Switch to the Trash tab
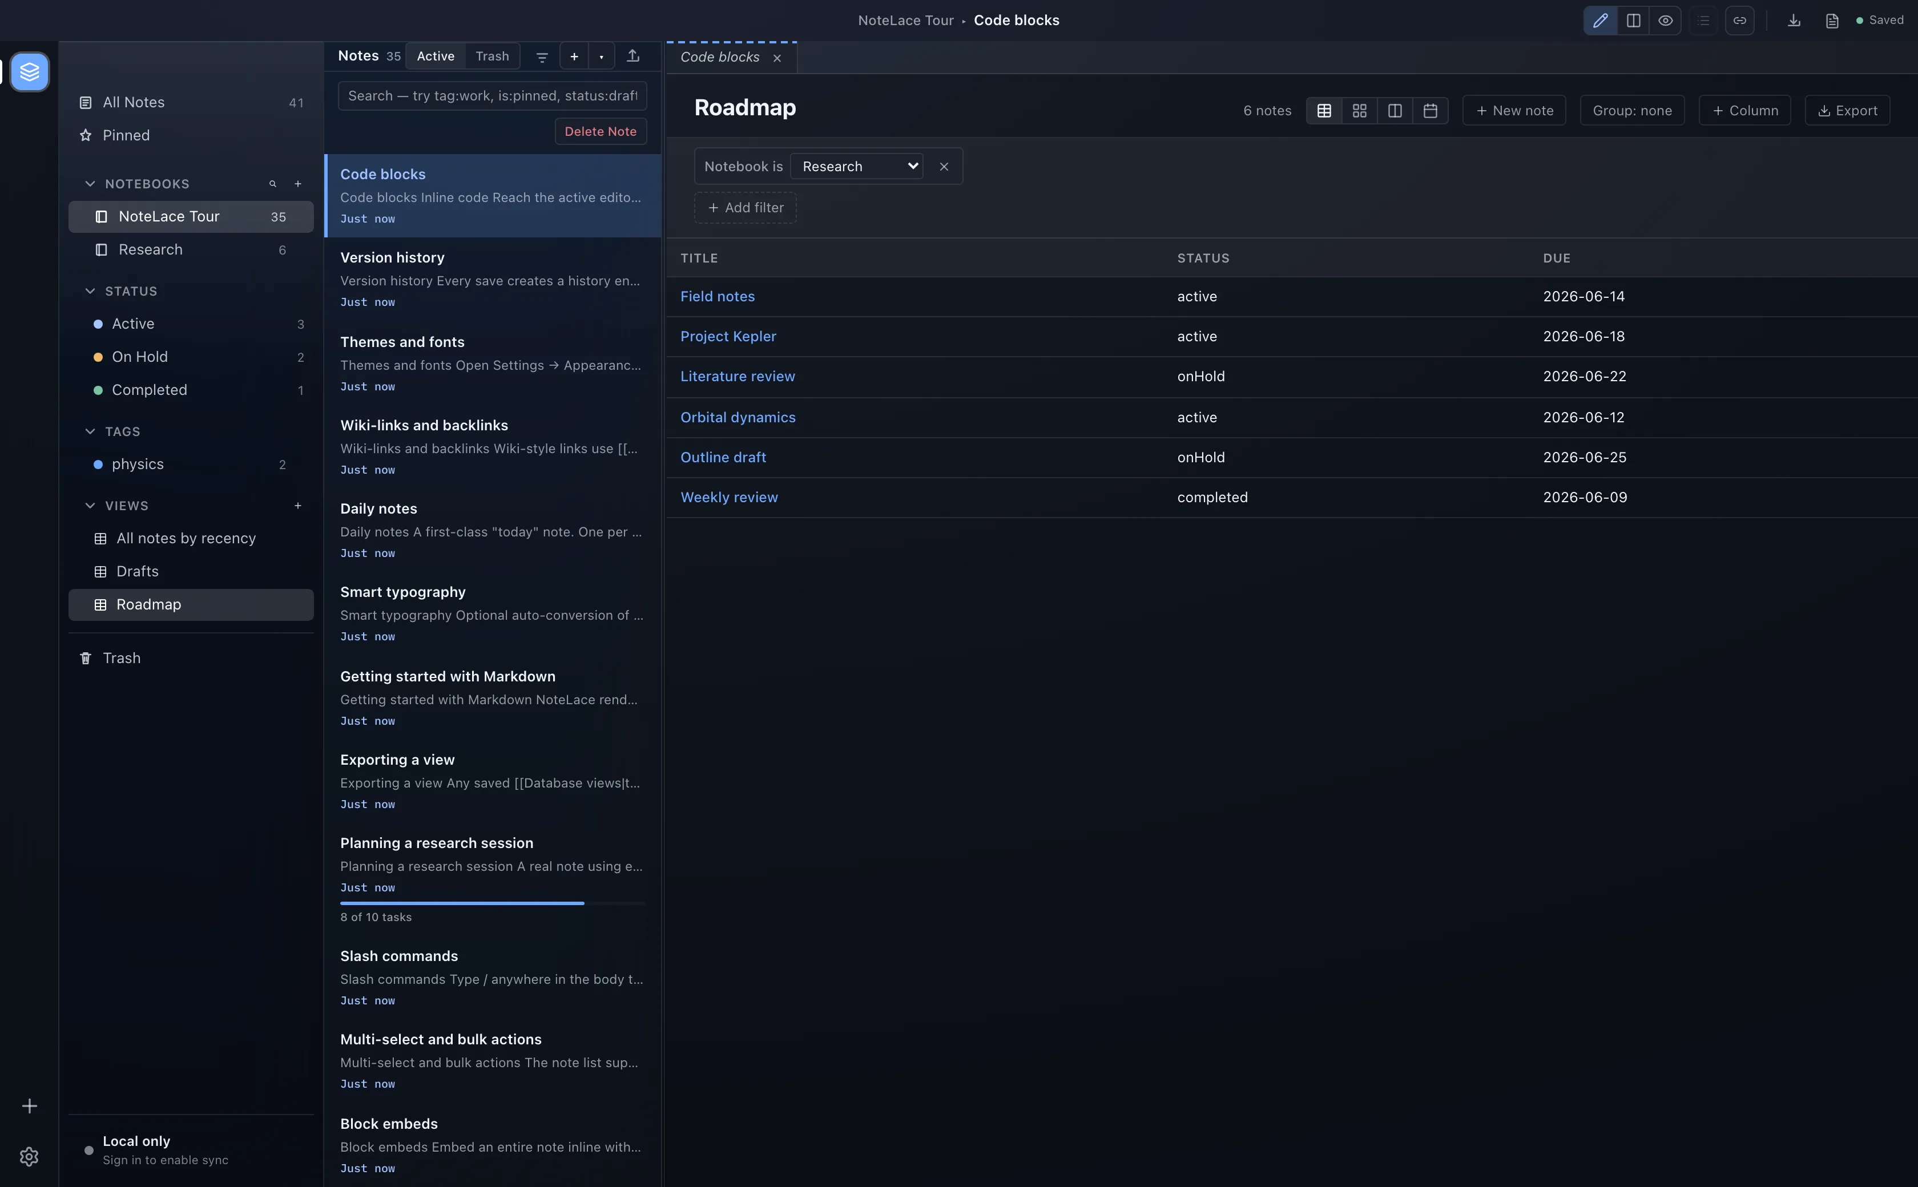Viewport: 1918px width, 1187px height. 492,56
